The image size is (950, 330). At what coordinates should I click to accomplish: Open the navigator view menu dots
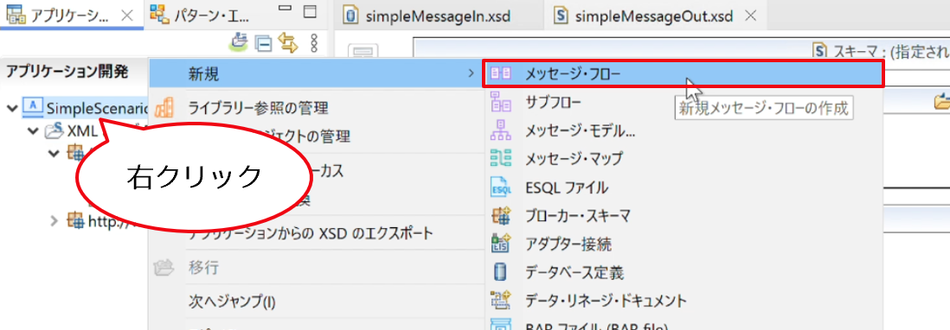click(x=314, y=43)
